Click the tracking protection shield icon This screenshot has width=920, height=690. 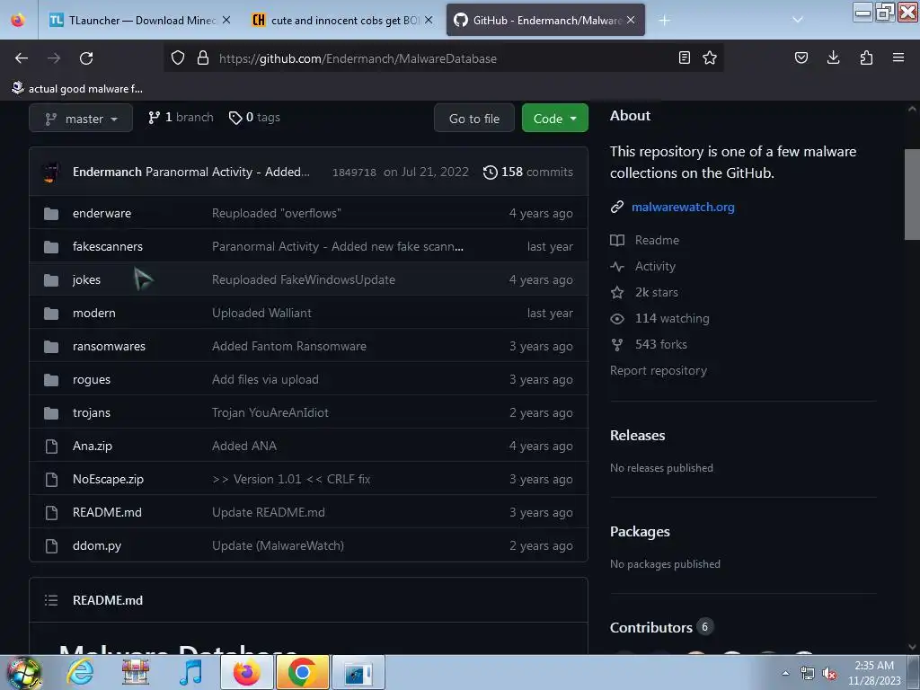tap(178, 57)
